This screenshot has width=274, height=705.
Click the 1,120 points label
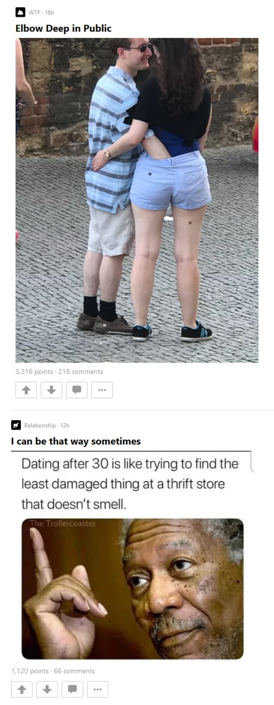coord(30,672)
